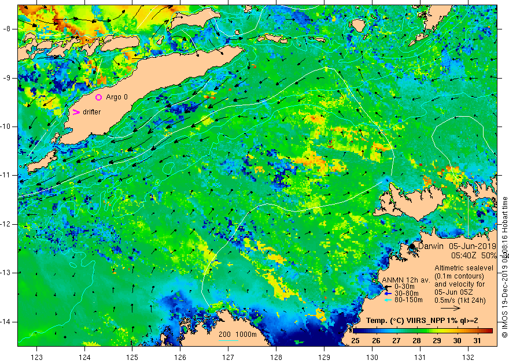This screenshot has width=509, height=364.
Task: Click the latitude label '-8'
Action: click(x=6, y=29)
